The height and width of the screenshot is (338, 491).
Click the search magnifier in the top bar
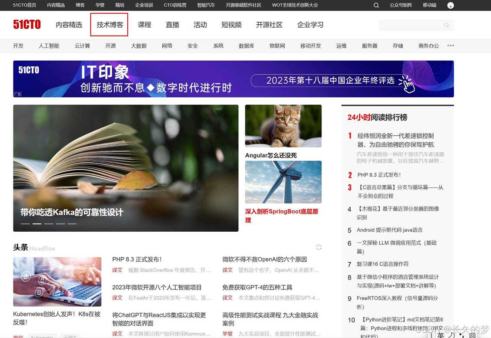[x=376, y=5]
